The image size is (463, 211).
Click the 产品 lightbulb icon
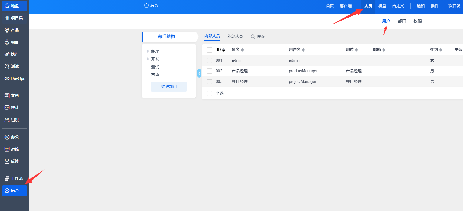coord(7,30)
